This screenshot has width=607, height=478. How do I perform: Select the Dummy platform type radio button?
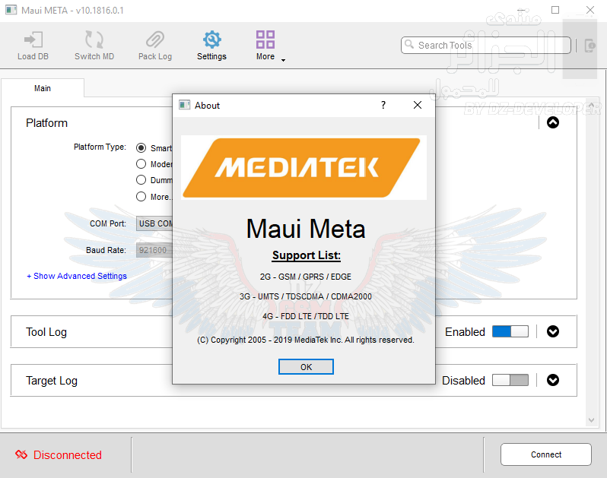point(141,180)
